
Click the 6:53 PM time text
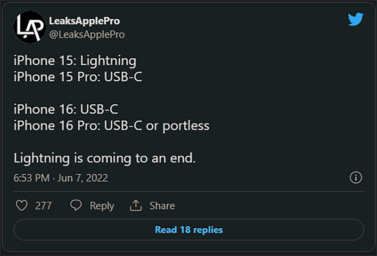pyautogui.click(x=32, y=178)
